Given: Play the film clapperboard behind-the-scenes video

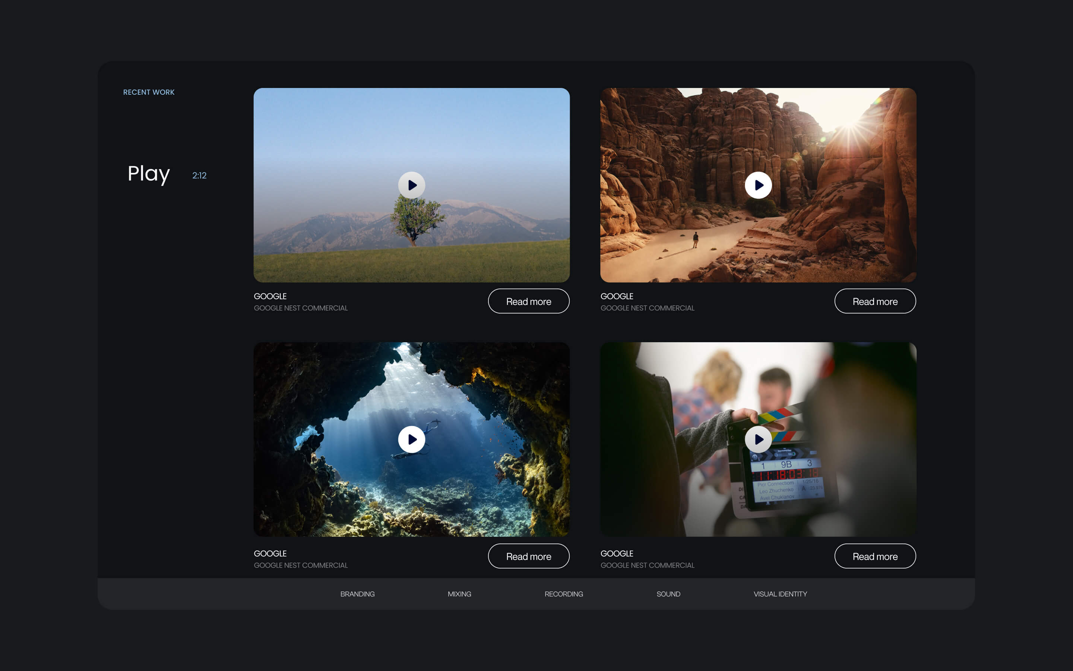Looking at the screenshot, I should 758,440.
